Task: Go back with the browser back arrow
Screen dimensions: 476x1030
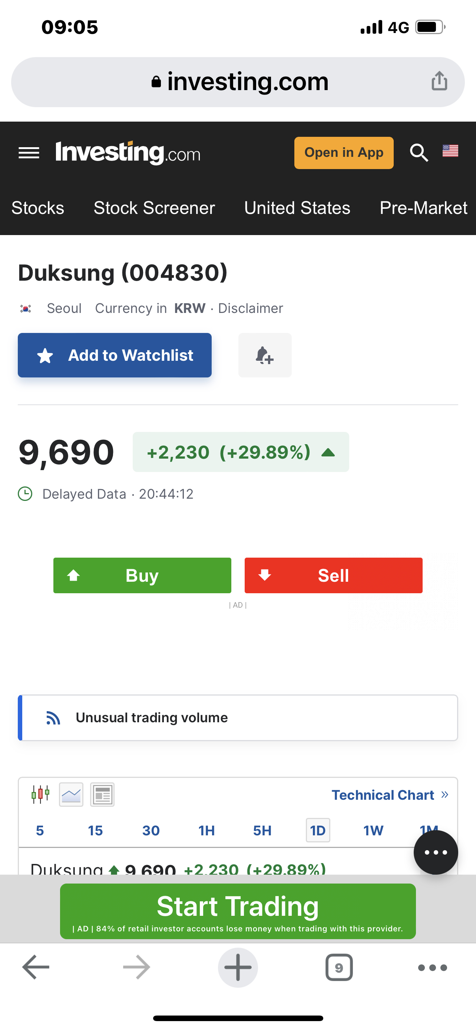Action: 36,967
